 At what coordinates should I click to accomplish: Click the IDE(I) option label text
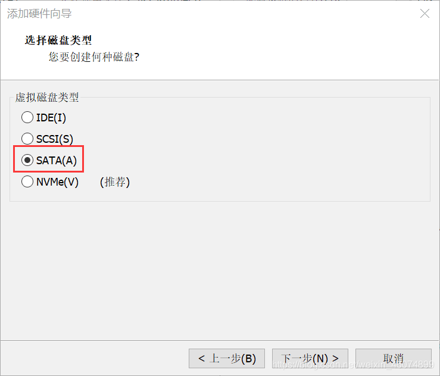(x=51, y=117)
